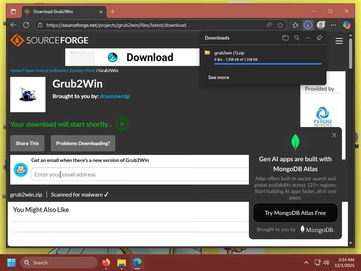Switch to Edge in the taskbar
This screenshot has height=271, width=361.
tap(137, 263)
